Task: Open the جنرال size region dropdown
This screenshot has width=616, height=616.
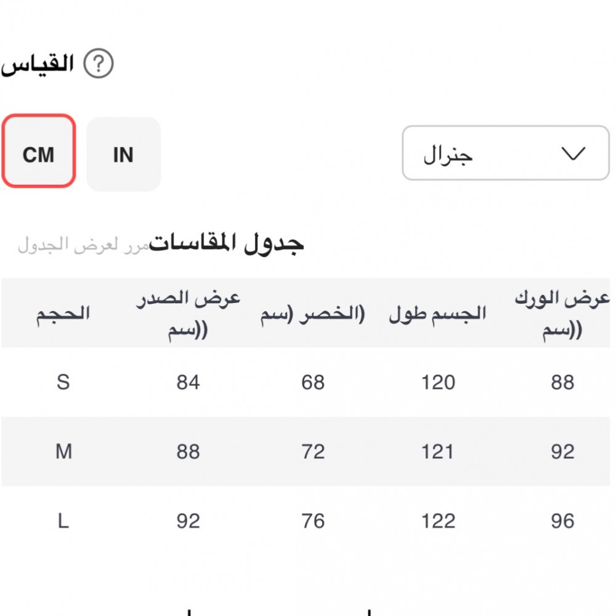Action: pyautogui.click(x=505, y=153)
